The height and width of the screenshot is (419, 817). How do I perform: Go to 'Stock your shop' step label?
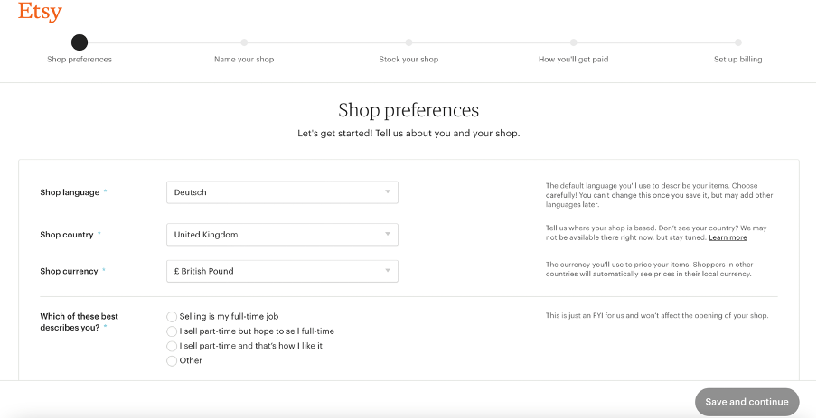(408, 60)
